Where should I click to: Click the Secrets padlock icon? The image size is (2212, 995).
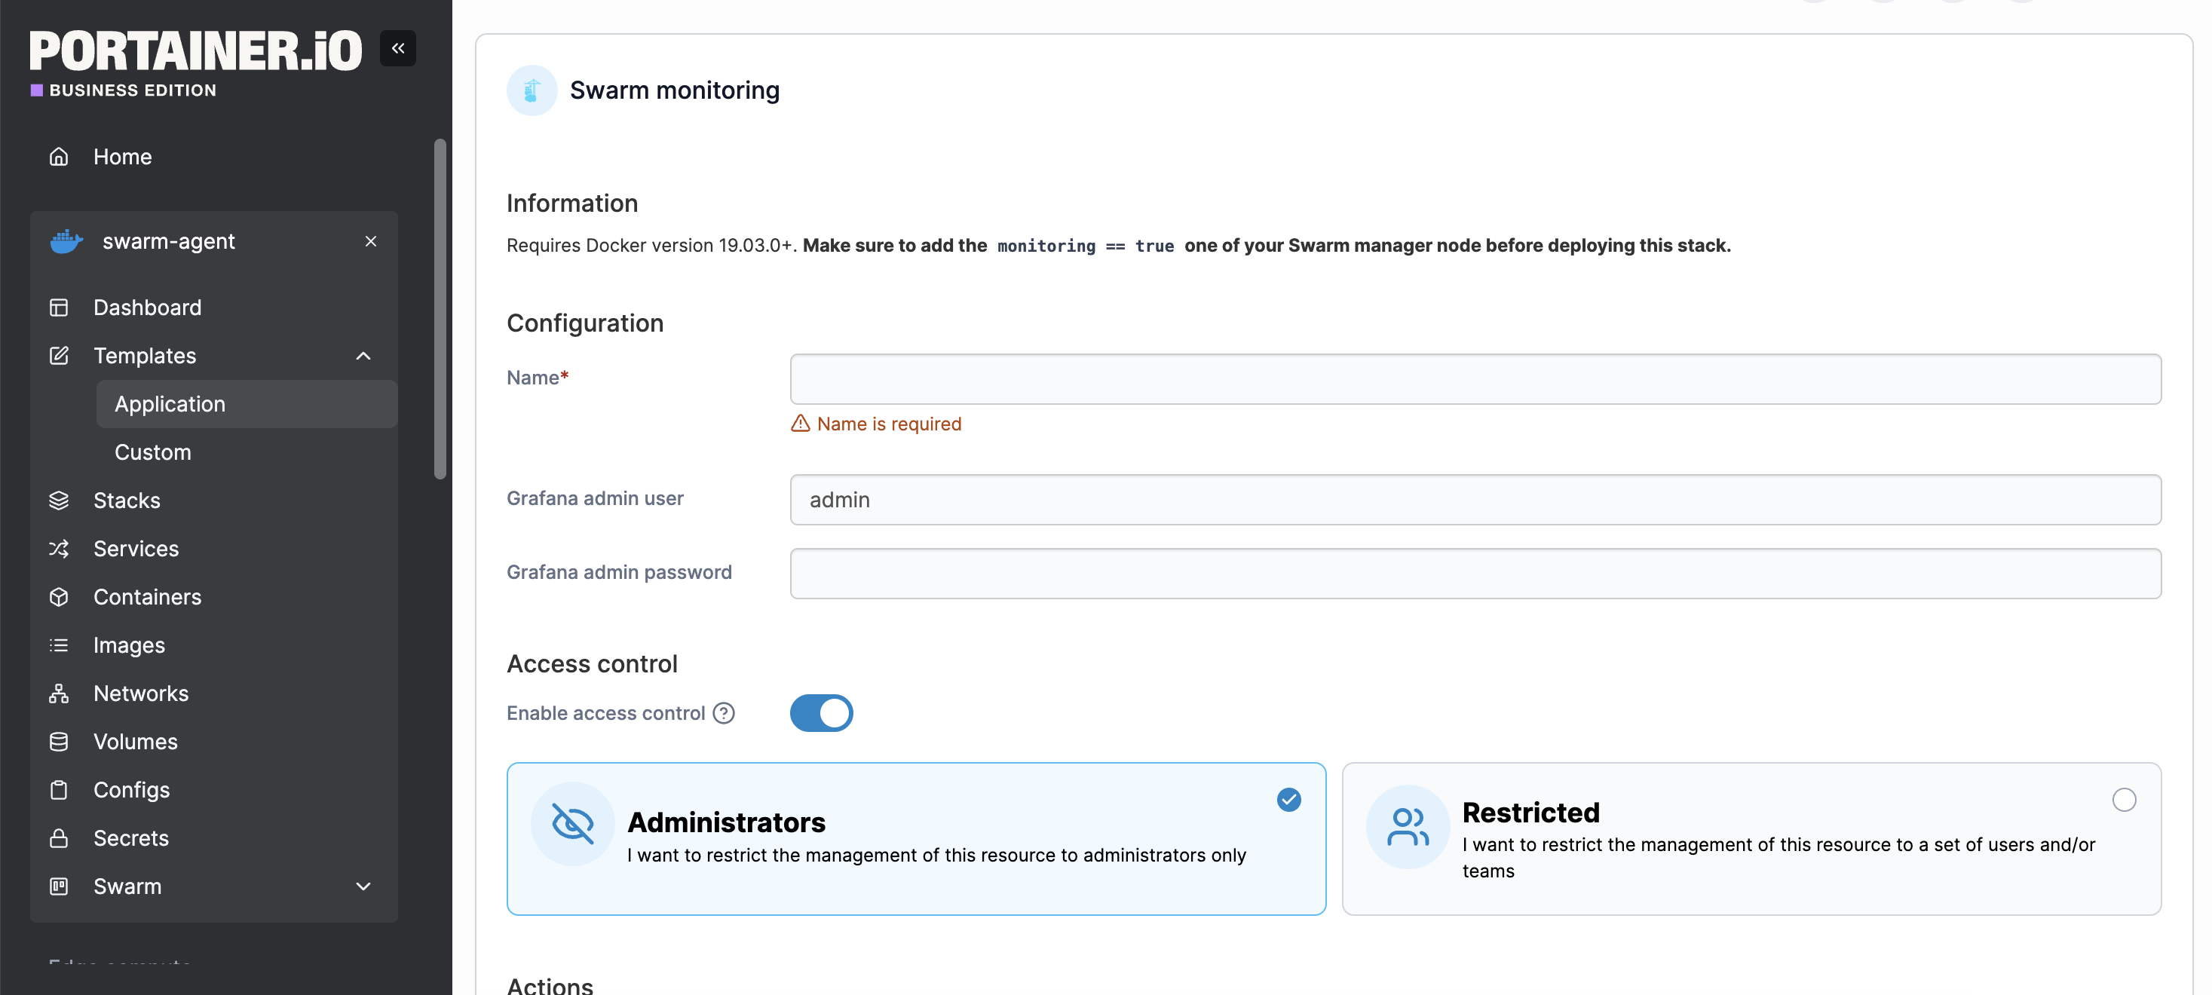58,838
